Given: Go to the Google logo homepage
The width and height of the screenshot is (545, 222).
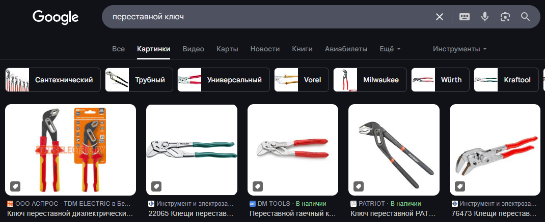Looking at the screenshot, I should 56,17.
